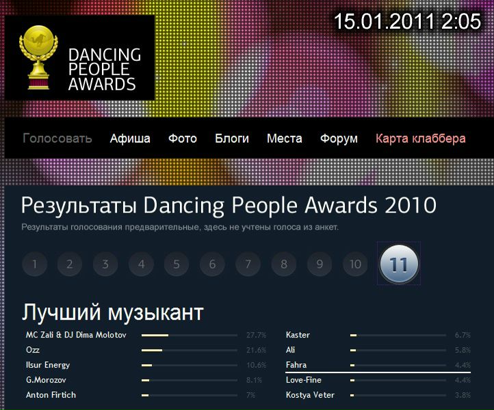Select Места from the navigation bar
494x410 pixels.
pyautogui.click(x=285, y=139)
